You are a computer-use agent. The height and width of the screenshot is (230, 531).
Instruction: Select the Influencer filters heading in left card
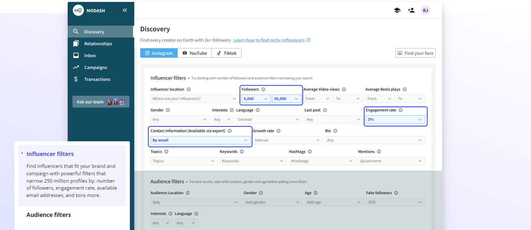(50, 154)
